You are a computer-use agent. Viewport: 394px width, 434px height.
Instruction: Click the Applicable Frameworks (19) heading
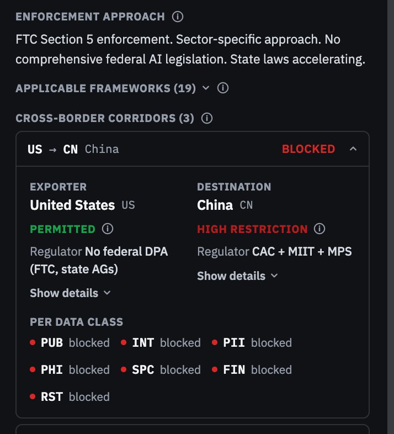pyautogui.click(x=105, y=88)
